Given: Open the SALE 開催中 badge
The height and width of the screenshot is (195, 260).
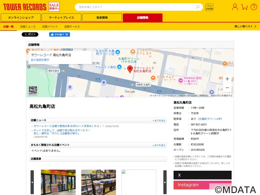Looking at the screenshot, I should point(54,7).
